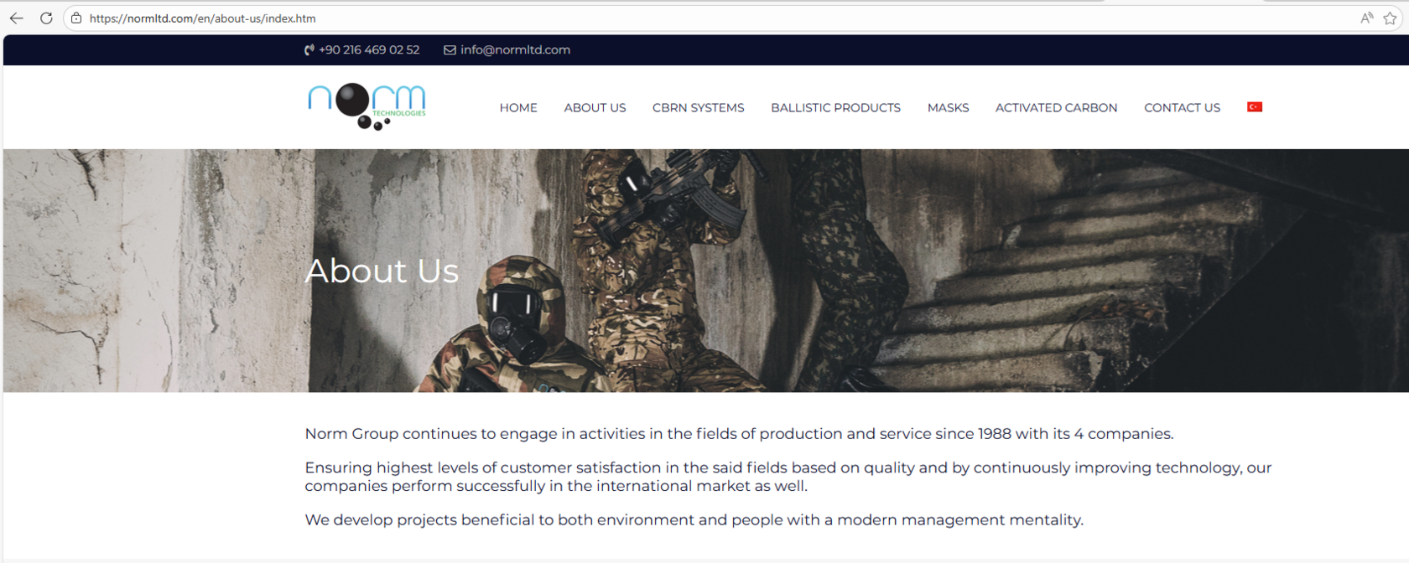Reload the page with the refresh icon

click(x=46, y=18)
